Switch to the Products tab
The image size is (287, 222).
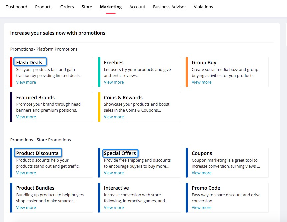(44, 7)
